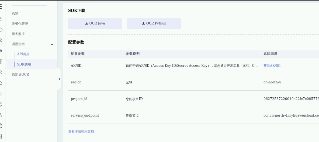Image resolution: width=319 pixels, height=142 pixels.
Task: Click the 访问密钥AK/SK description text
Action: tap(192, 66)
